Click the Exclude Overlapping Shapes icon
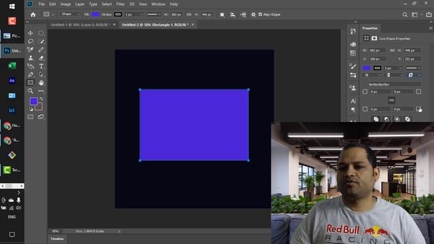 [x=408, y=119]
